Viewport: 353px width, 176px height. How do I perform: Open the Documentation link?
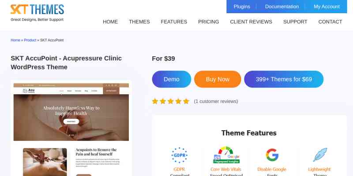click(x=282, y=7)
